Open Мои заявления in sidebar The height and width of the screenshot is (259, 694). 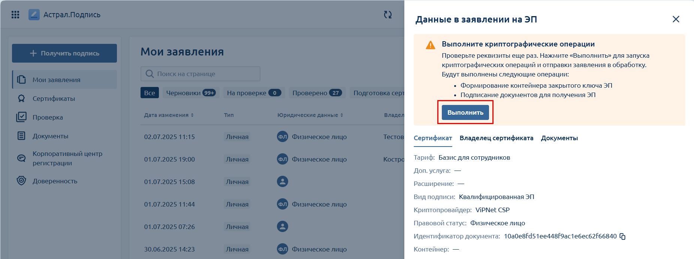coord(64,79)
